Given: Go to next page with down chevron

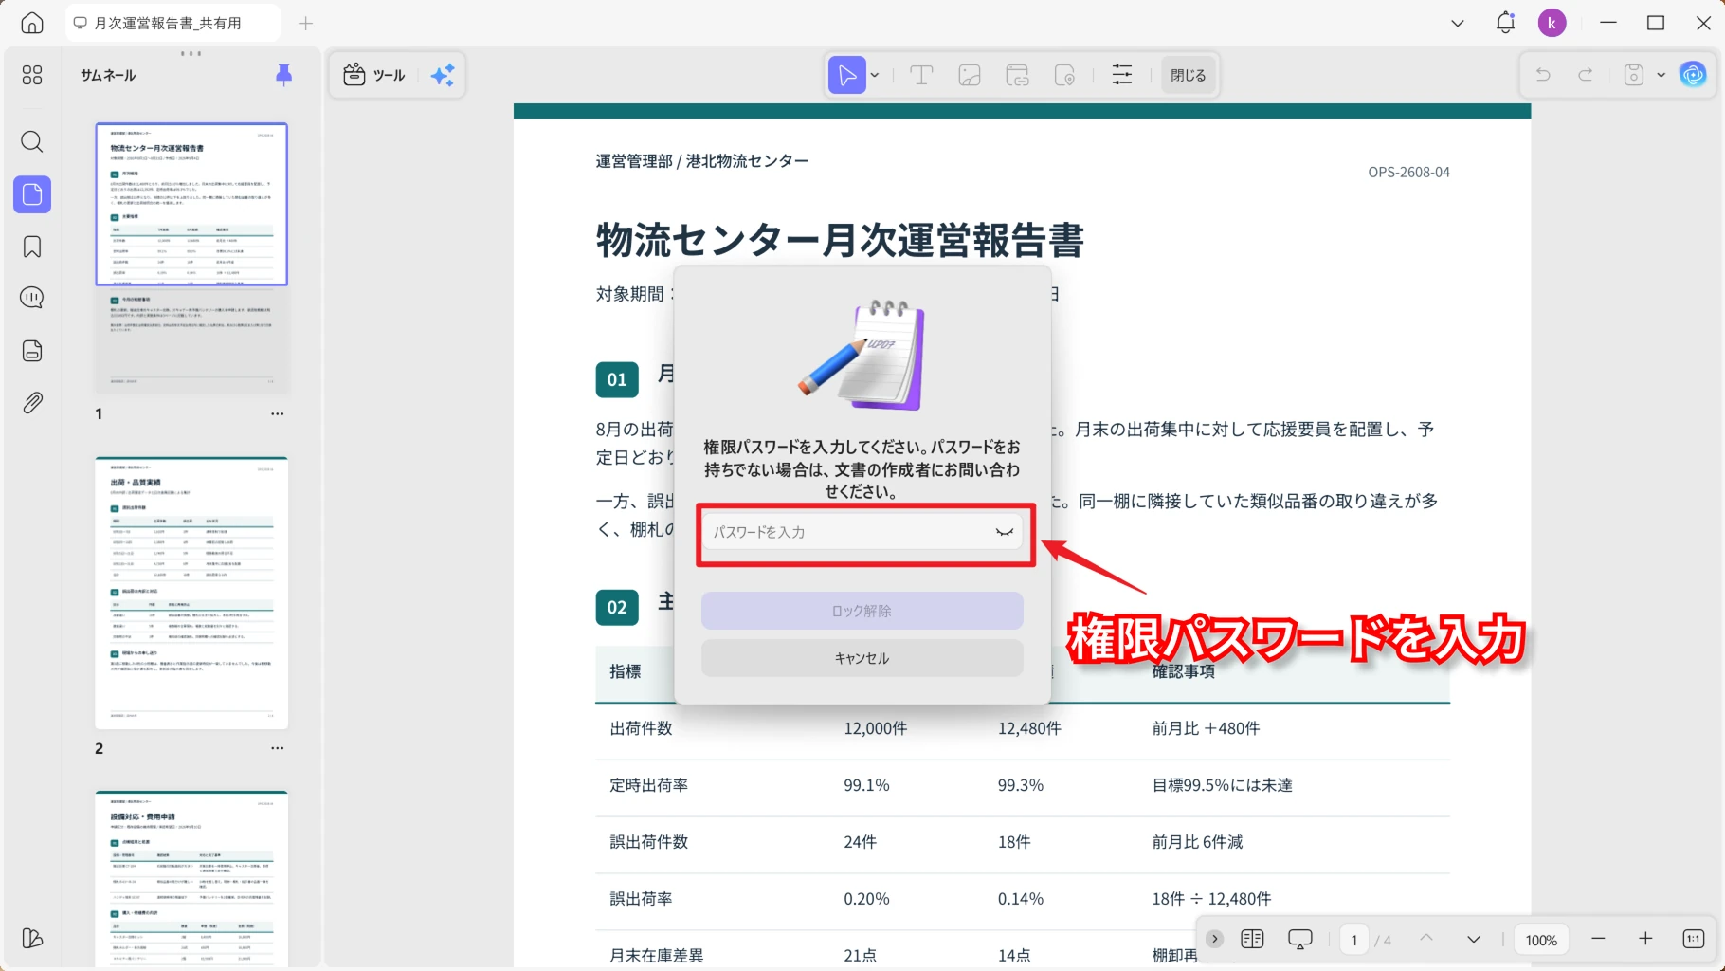Looking at the screenshot, I should [x=1473, y=939].
